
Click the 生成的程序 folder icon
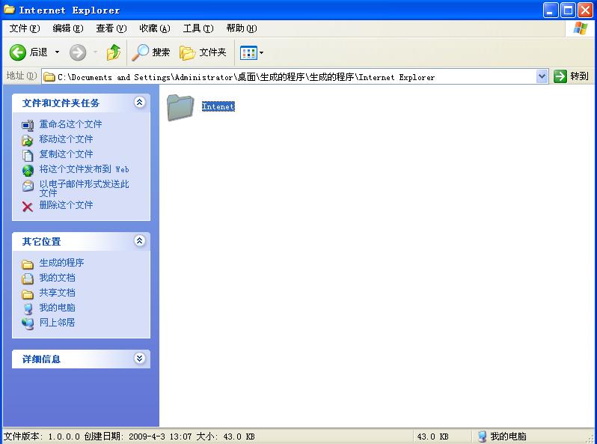click(x=28, y=264)
